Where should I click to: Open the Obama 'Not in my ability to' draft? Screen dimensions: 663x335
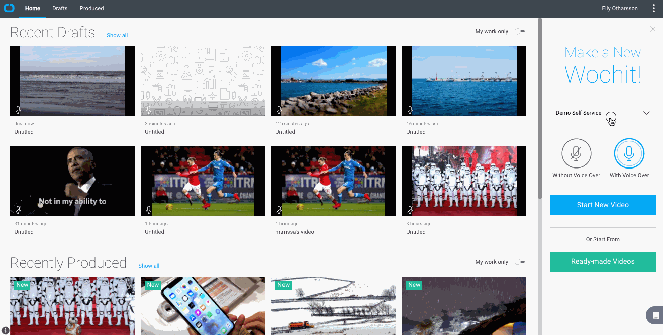72,181
